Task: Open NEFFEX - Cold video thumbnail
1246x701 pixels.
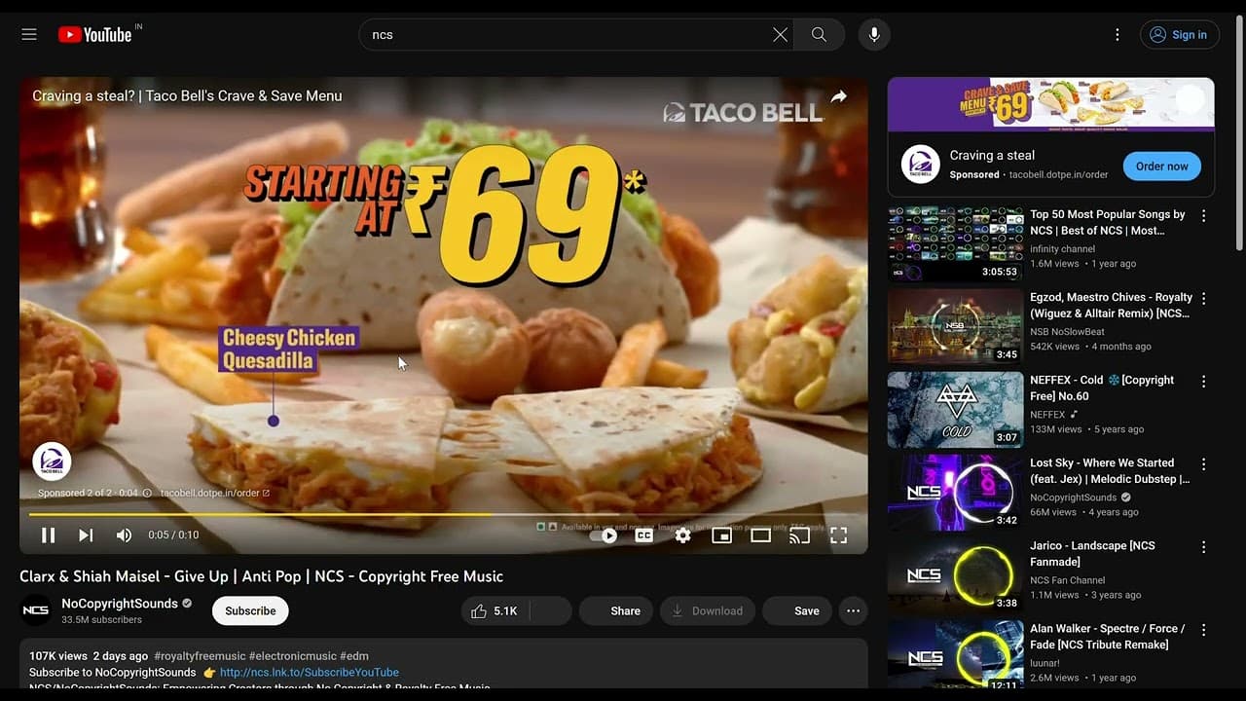Action: (955, 409)
